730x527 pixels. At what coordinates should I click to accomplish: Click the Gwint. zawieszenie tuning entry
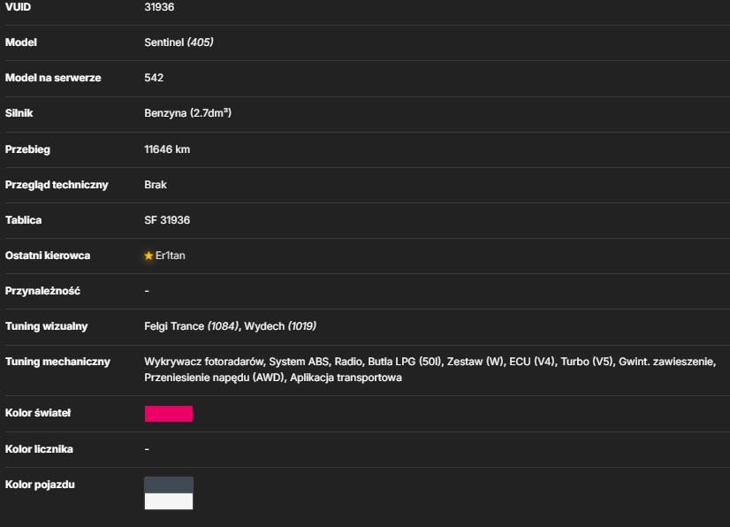[666, 362]
